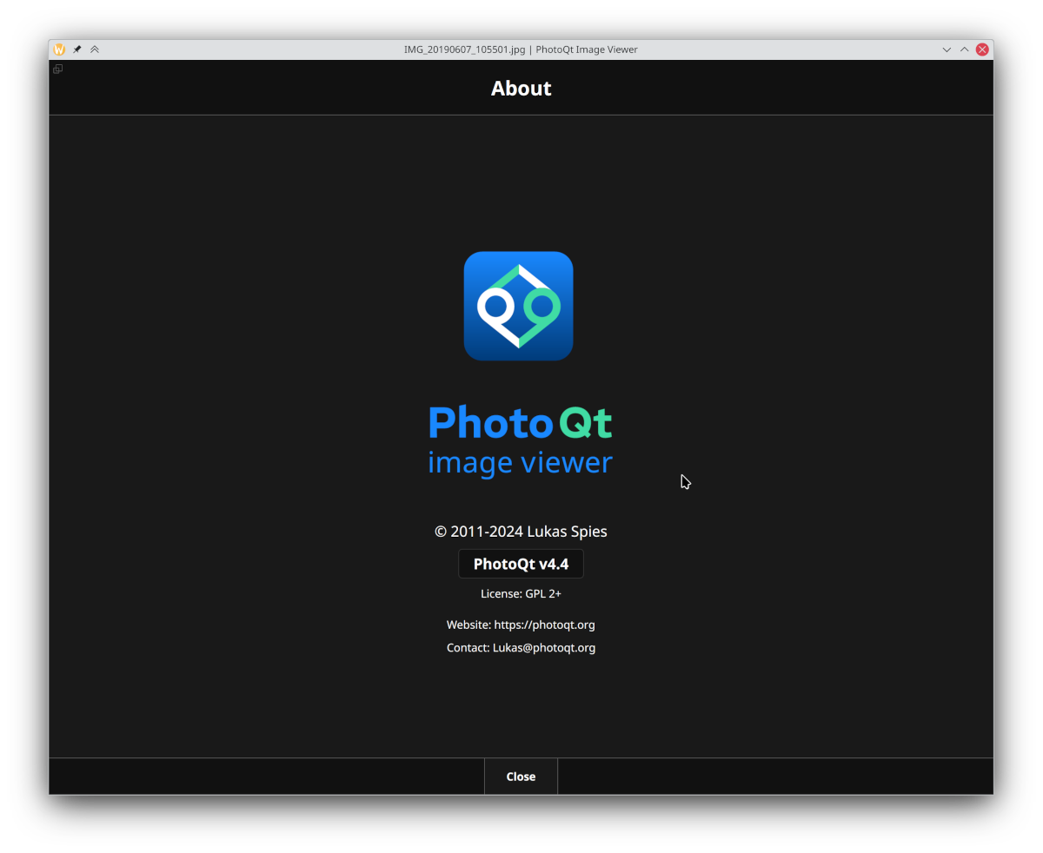
Task: Click the "image viewer" subtitle text
Action: click(x=520, y=462)
